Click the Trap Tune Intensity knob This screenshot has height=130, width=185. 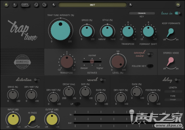click(60, 30)
